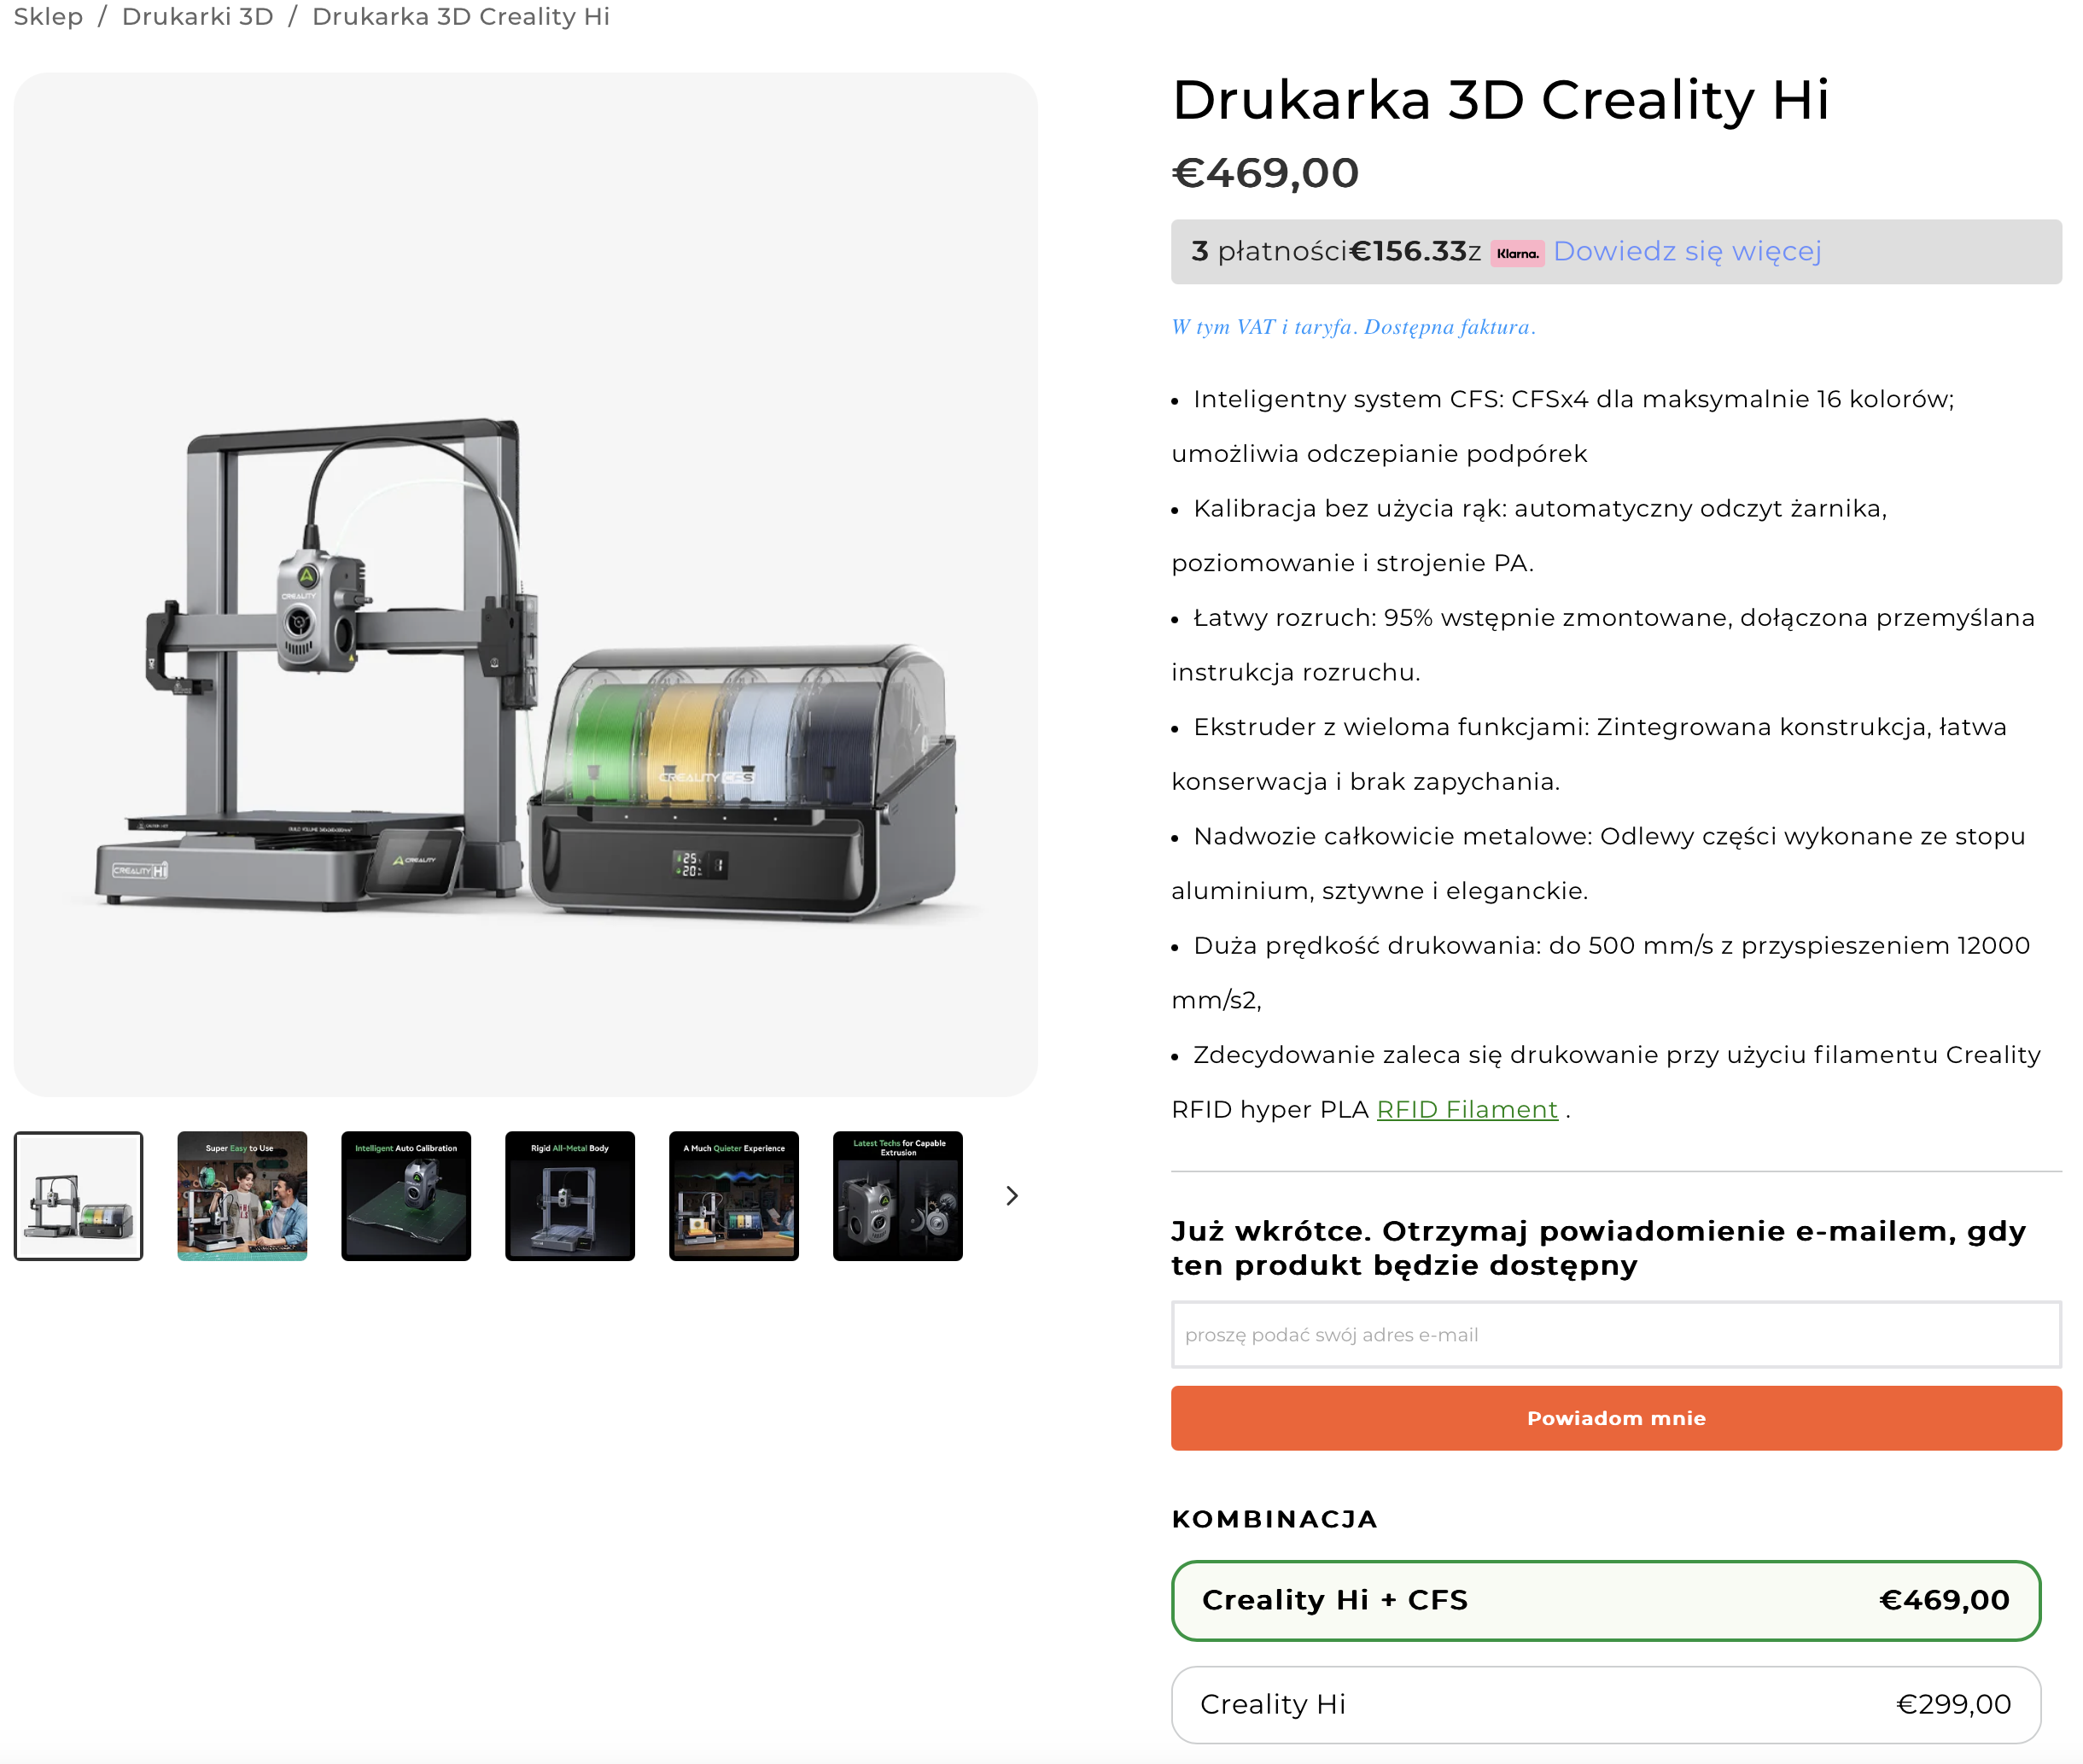This screenshot has width=2083, height=1764.
Task: Click the Klarna installment payment banner
Action: 1615,252
